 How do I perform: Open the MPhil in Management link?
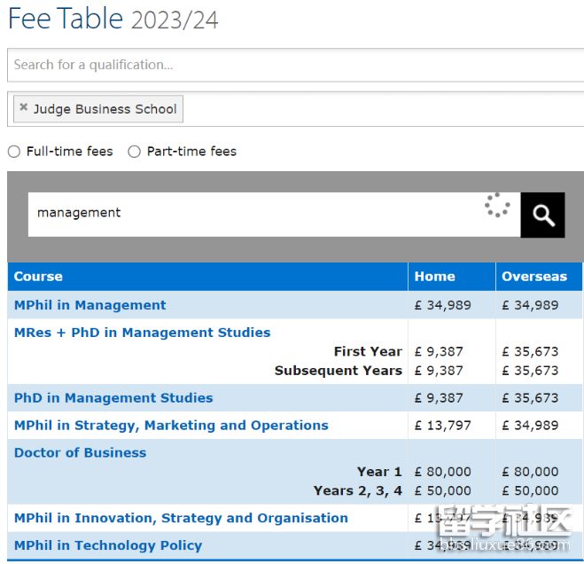[x=90, y=305]
